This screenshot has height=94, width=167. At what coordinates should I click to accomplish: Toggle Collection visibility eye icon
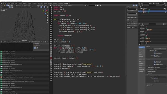[166, 8]
